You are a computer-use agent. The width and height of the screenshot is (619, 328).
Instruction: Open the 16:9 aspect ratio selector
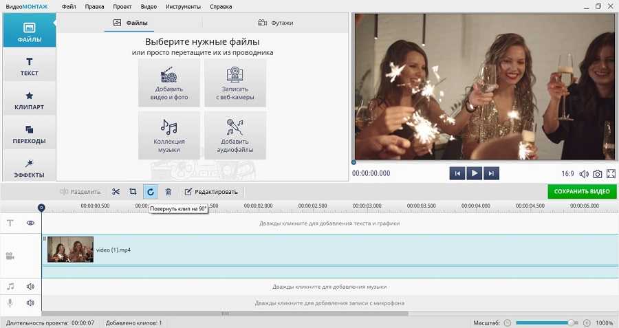point(567,174)
